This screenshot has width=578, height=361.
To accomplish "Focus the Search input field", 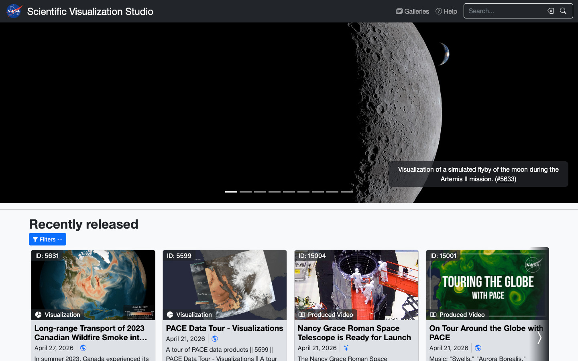I will 505,11.
